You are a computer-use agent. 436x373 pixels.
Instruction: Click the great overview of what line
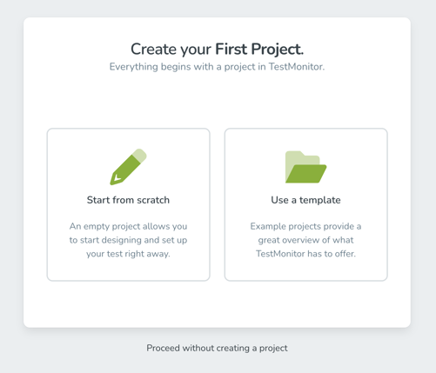click(x=305, y=240)
